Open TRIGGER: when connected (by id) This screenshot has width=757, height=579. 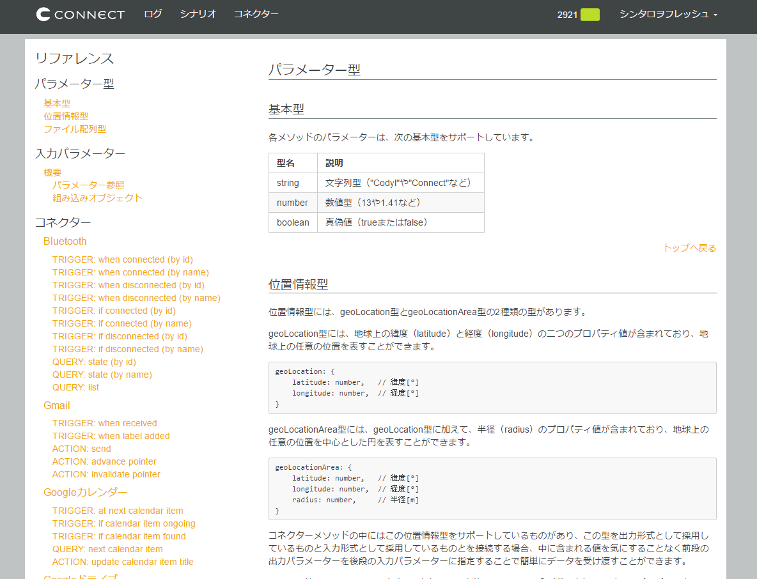tap(122, 259)
